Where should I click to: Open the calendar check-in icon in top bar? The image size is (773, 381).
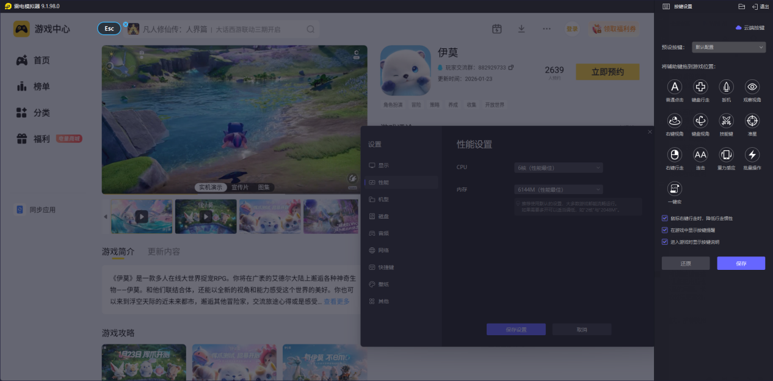click(x=497, y=29)
